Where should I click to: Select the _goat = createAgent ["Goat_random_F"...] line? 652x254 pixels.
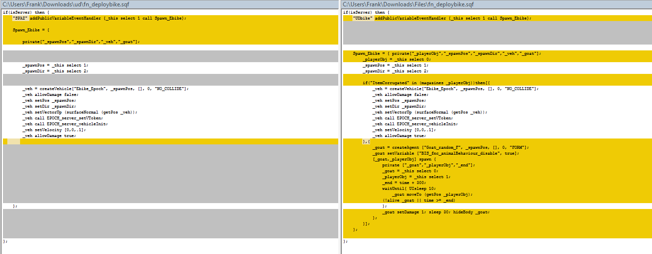tap(450, 147)
